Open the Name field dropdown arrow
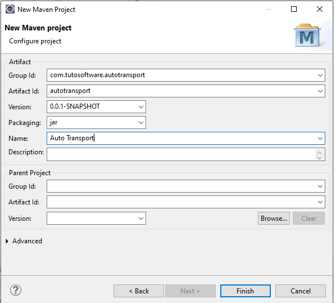 click(320, 139)
